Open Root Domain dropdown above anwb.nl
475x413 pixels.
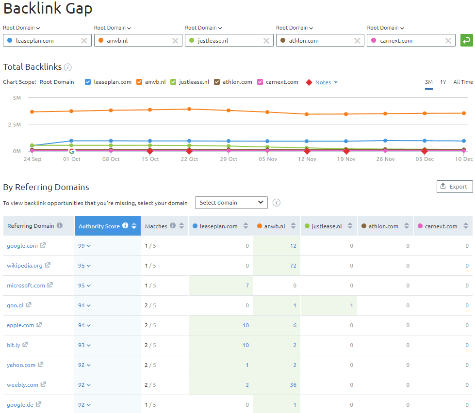point(113,28)
